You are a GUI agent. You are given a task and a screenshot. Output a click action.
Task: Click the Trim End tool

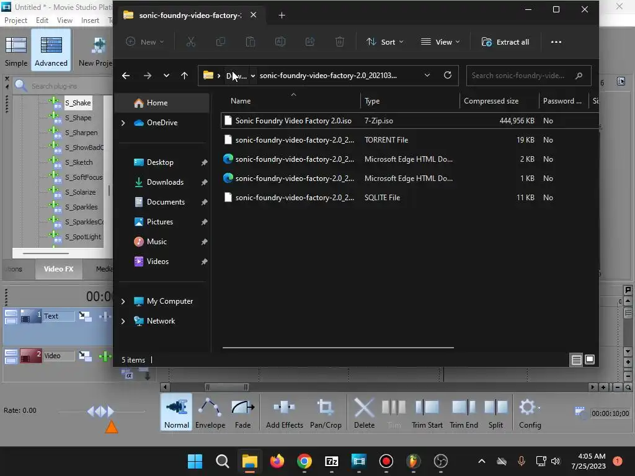(x=464, y=412)
